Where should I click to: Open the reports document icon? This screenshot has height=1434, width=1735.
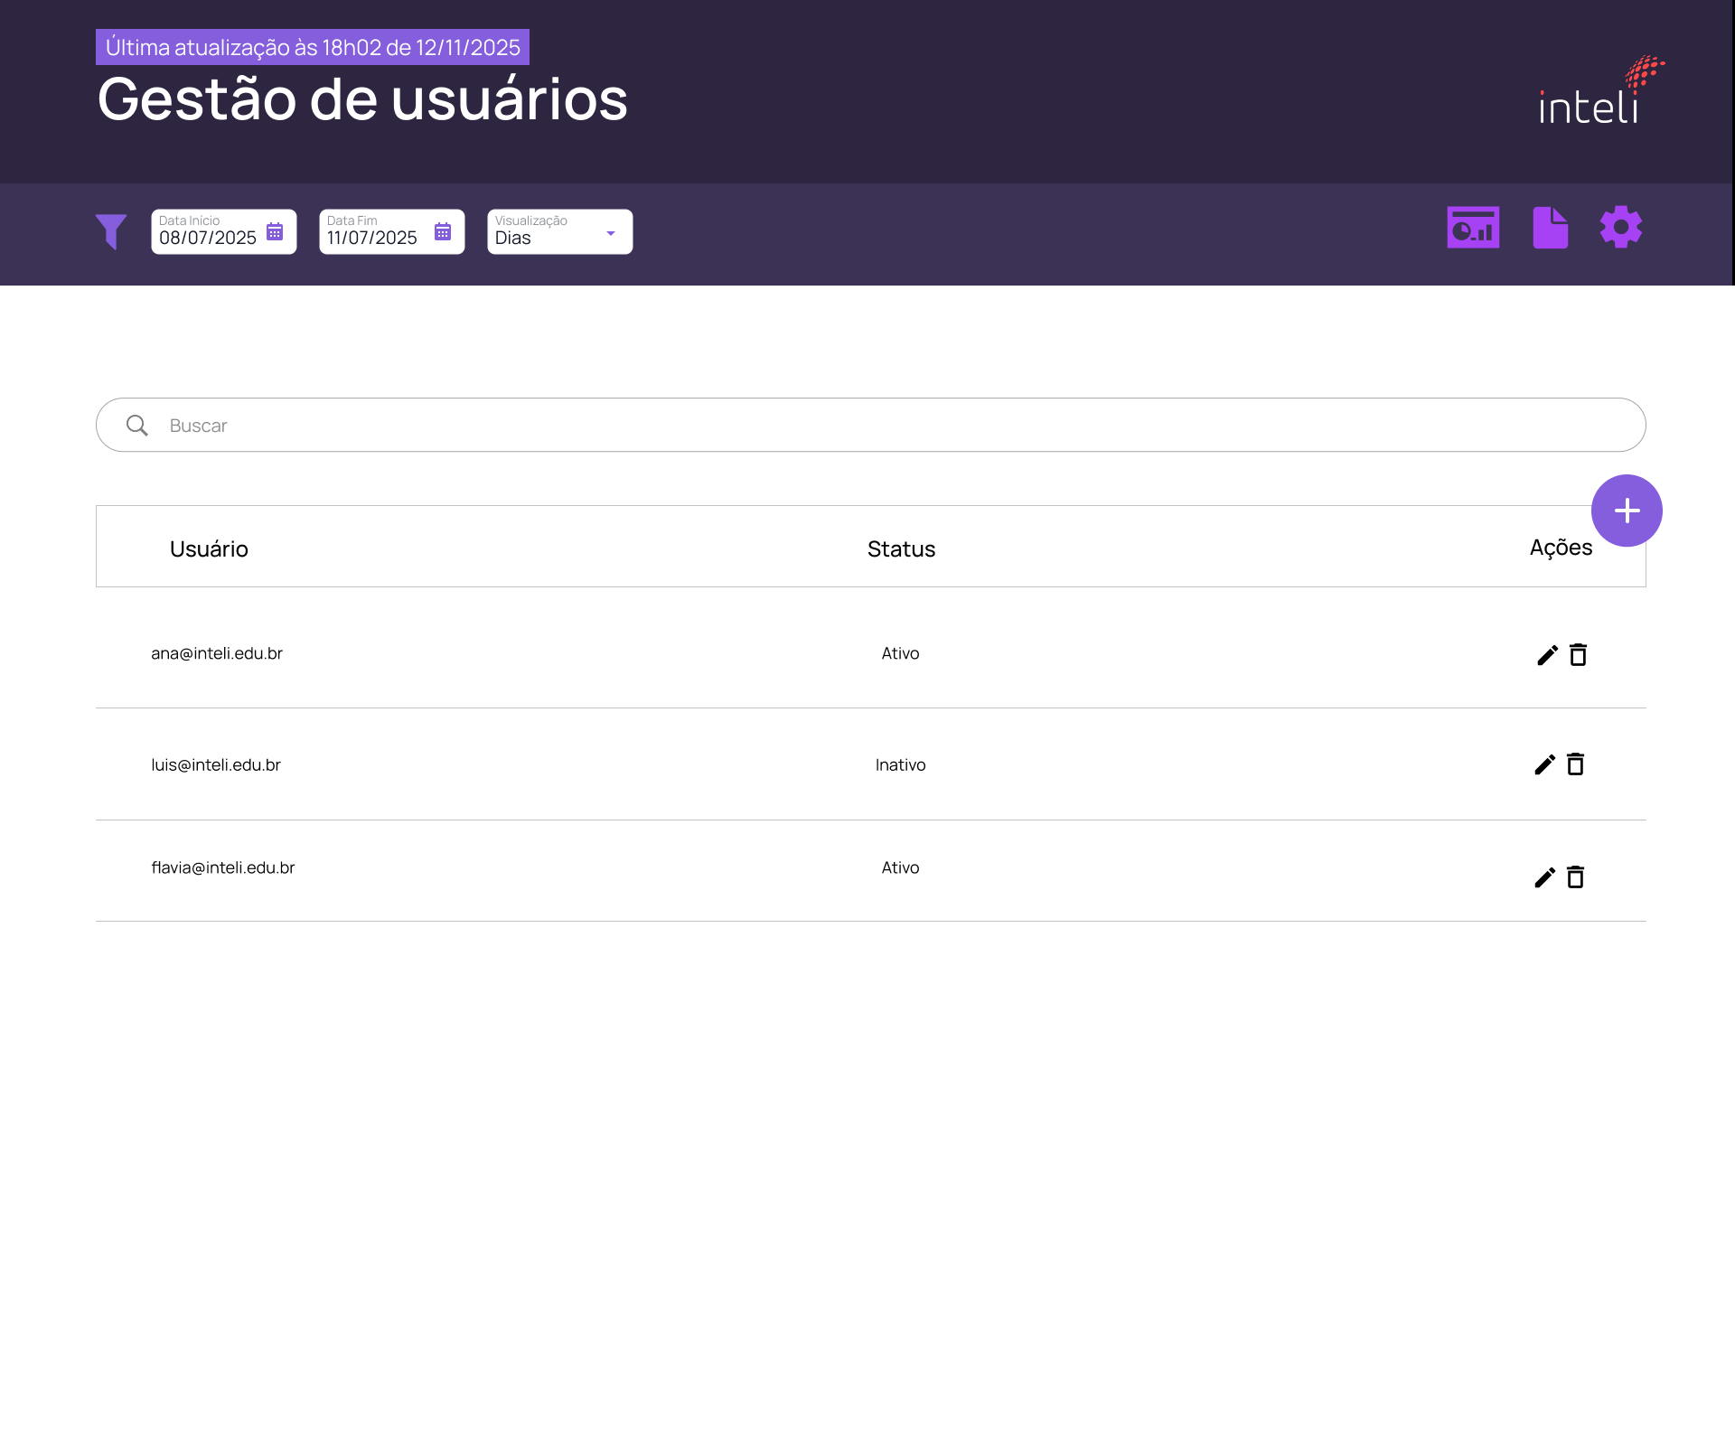coord(1551,227)
